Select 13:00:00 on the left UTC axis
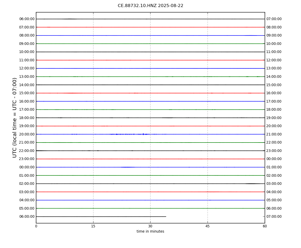Screen dimensions: 301x248 27,76
